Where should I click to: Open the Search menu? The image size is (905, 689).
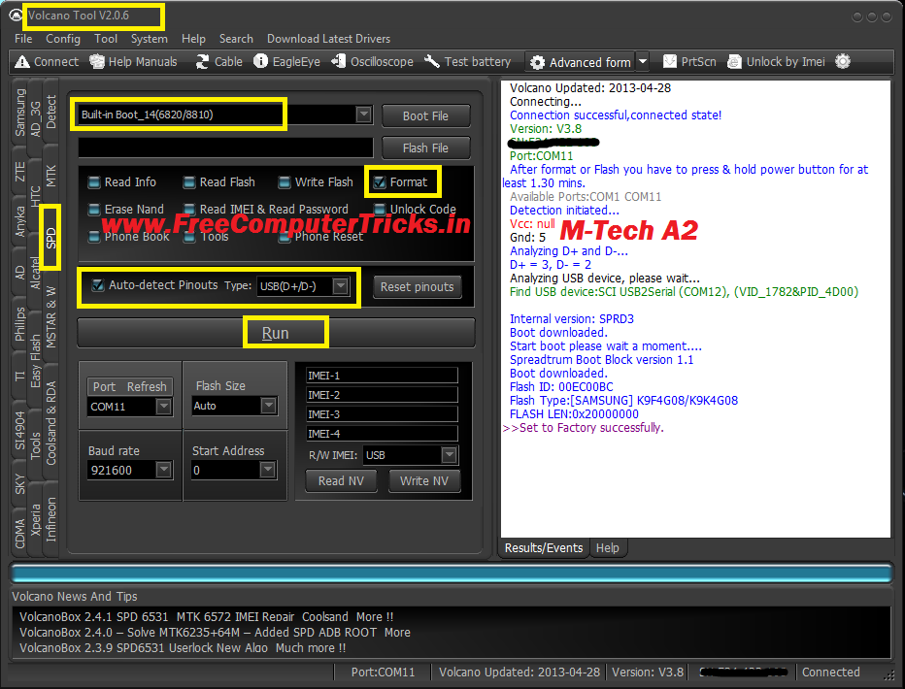(236, 39)
